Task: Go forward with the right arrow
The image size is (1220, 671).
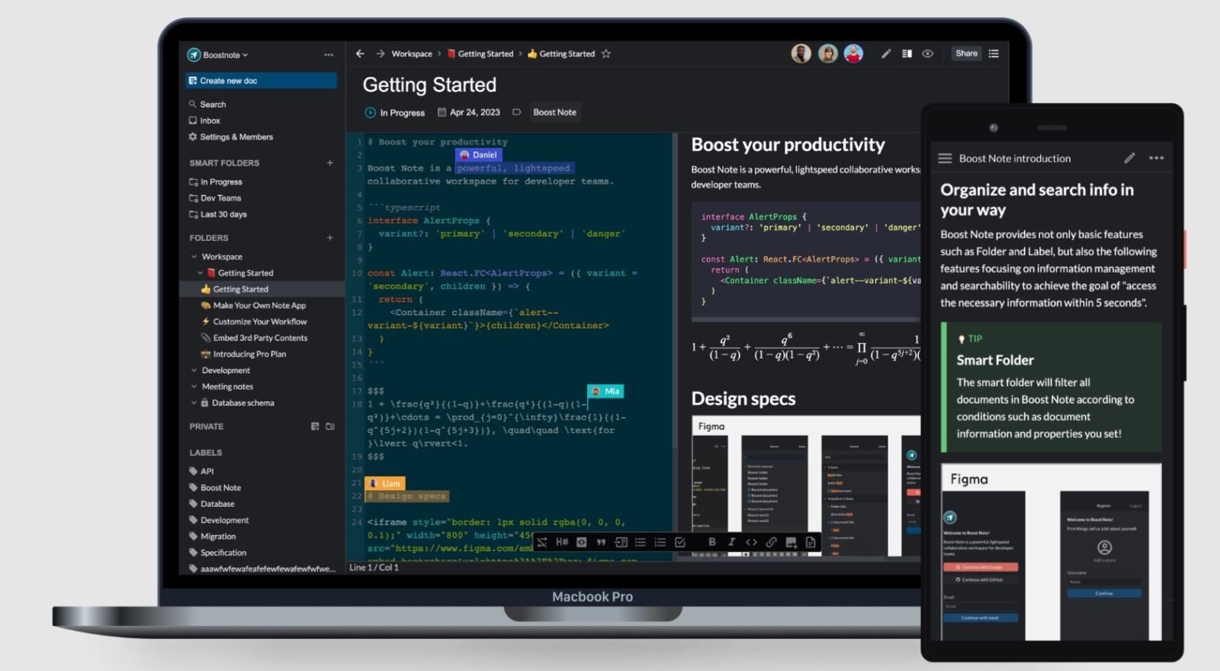Action: point(380,53)
